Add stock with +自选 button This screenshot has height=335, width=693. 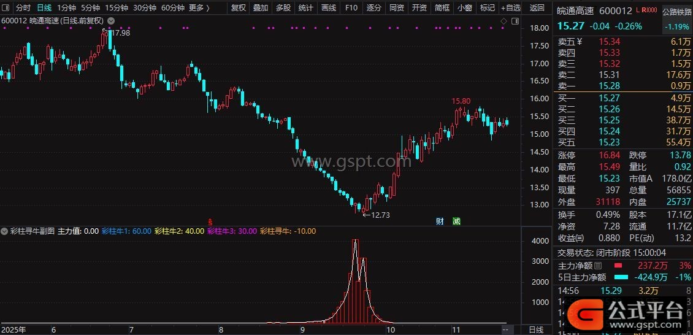(510, 8)
